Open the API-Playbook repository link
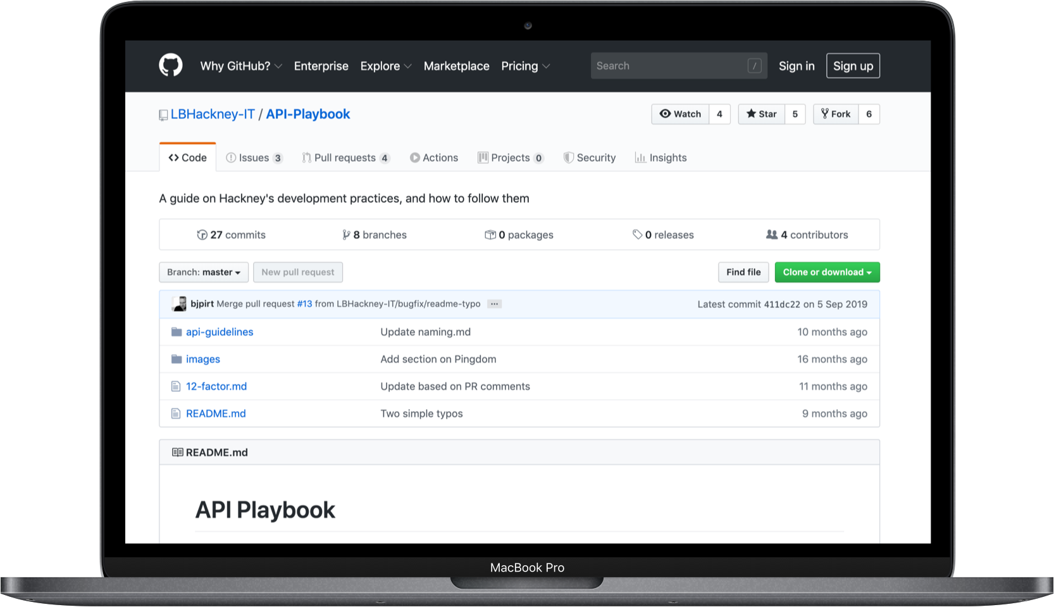Screen dimensions: 1054x607 (x=308, y=114)
